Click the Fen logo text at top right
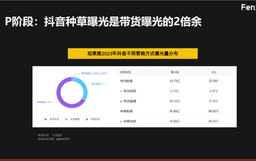Viewport: 256px width, 161px height. (248, 7)
